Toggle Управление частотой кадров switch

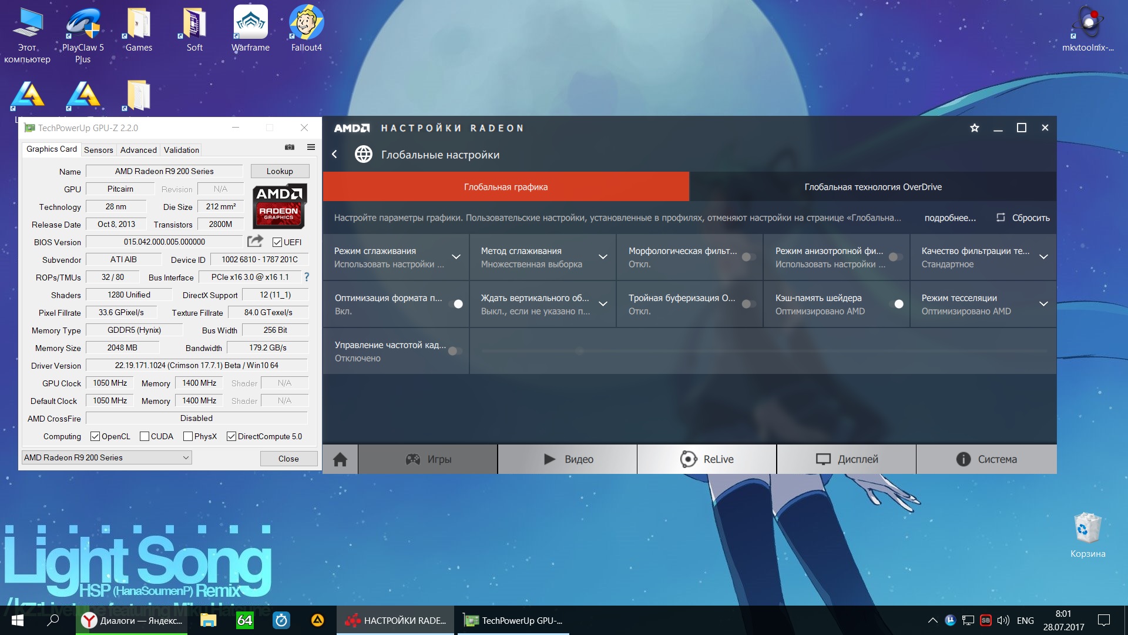point(455,351)
